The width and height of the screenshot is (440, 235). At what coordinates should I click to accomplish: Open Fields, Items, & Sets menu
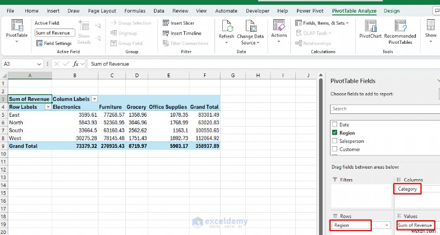322,23
